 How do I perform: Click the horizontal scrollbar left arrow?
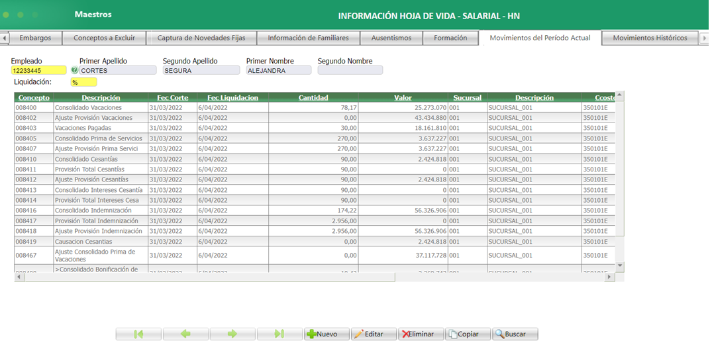coord(19,276)
